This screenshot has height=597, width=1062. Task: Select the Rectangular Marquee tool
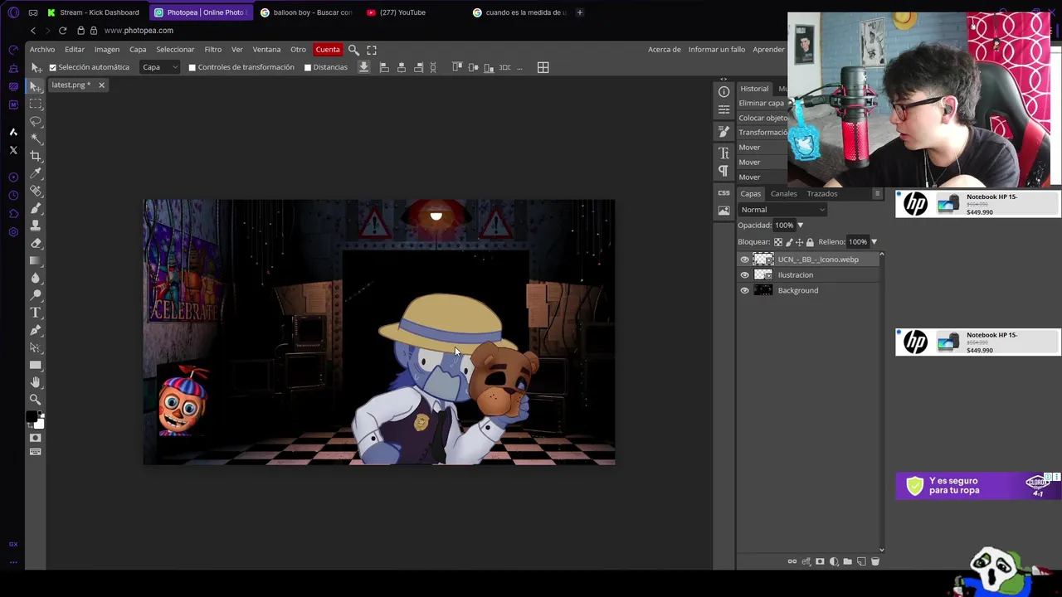coord(36,104)
